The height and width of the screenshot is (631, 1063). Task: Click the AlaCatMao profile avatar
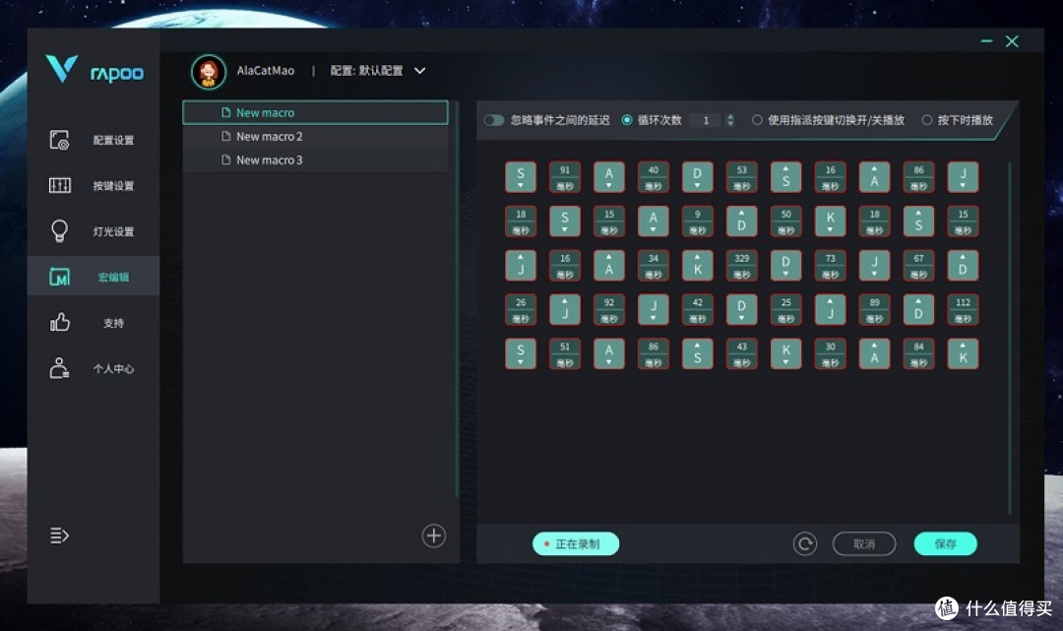(209, 70)
